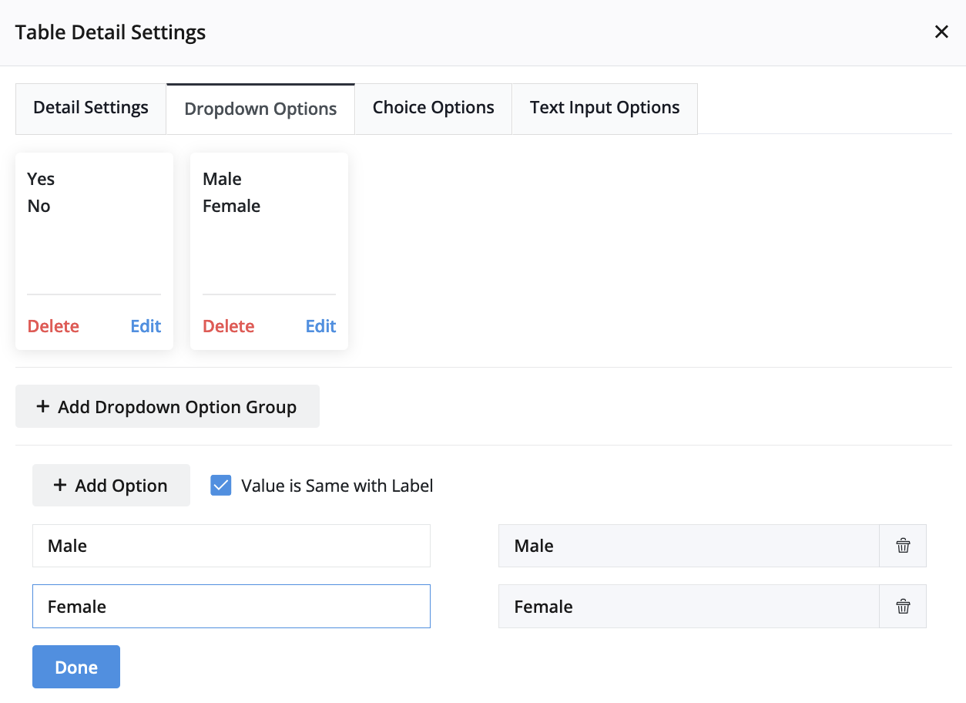Close the Table Detail Settings dialog

(941, 32)
